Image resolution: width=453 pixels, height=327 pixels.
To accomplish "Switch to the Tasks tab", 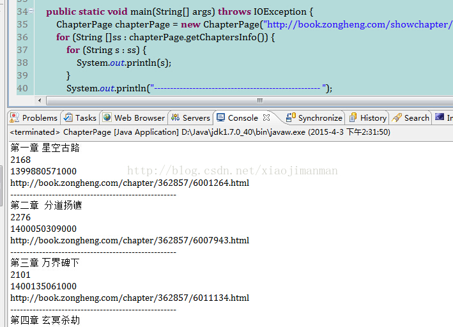I will pos(81,118).
